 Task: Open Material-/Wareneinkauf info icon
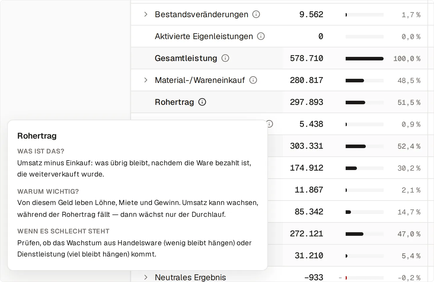coord(253,80)
